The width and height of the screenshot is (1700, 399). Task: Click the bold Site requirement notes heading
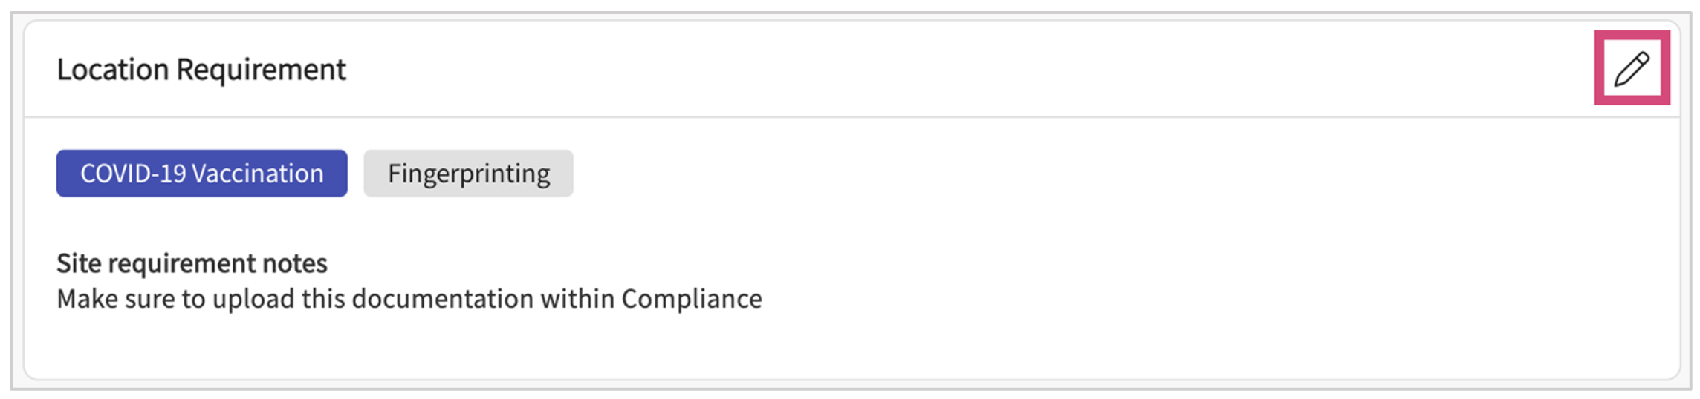[192, 263]
